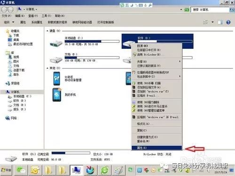Click the search magnifier icon
The width and height of the screenshot is (235, 176).
point(232,10)
